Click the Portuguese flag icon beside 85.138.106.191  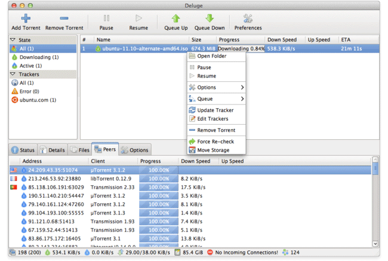click(14, 187)
